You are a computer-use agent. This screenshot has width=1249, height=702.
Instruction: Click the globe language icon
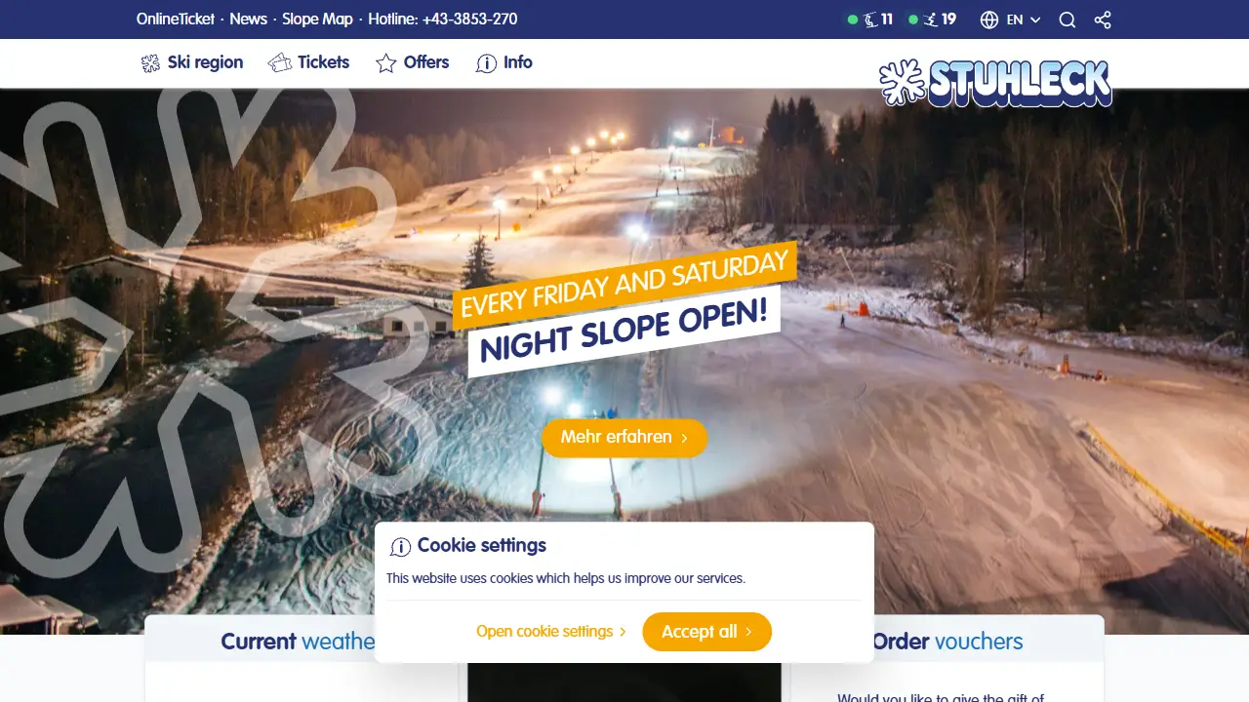point(989,19)
